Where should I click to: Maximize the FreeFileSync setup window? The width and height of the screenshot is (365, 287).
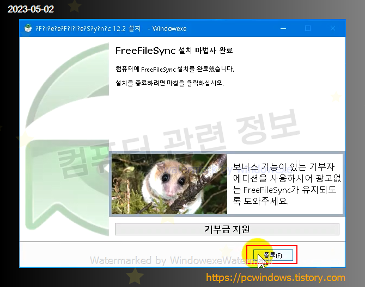308,29
